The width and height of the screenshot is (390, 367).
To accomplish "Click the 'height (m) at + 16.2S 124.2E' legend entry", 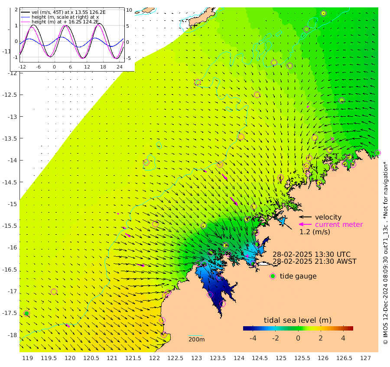I will (65, 22).
